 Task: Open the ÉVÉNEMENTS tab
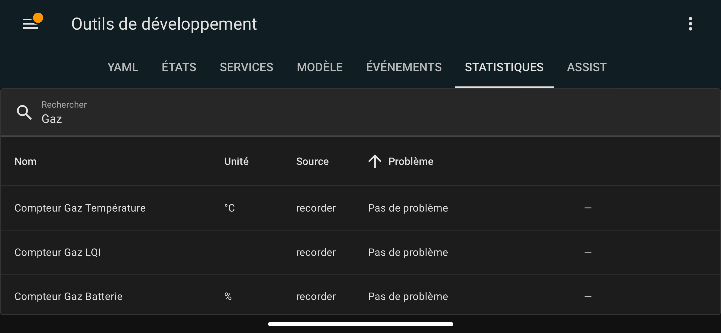(x=404, y=67)
